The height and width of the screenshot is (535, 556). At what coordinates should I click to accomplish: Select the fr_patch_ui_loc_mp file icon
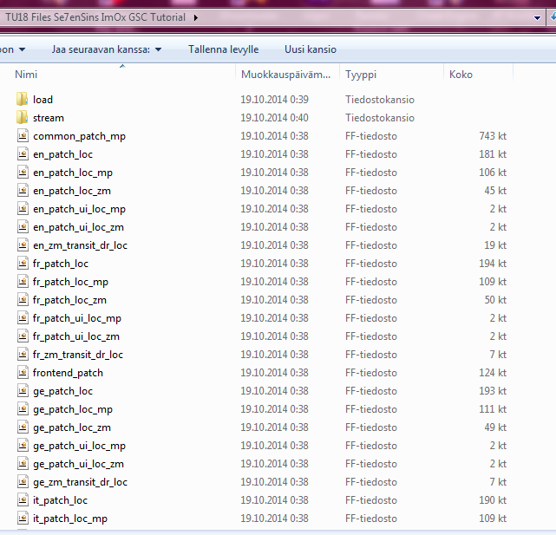tap(23, 318)
